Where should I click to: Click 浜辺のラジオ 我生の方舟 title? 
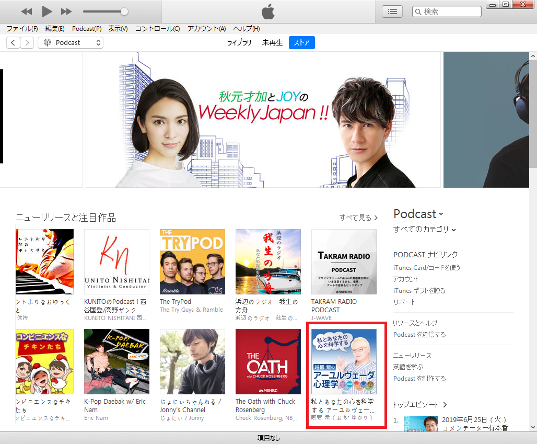[x=266, y=305]
